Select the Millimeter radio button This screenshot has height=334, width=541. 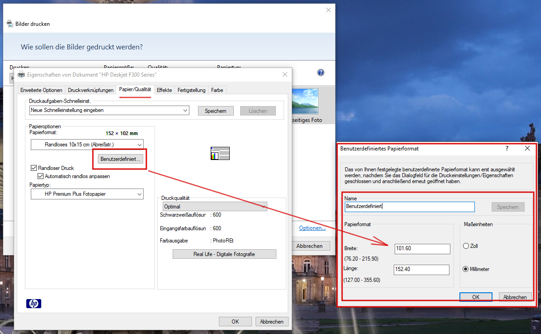466,269
